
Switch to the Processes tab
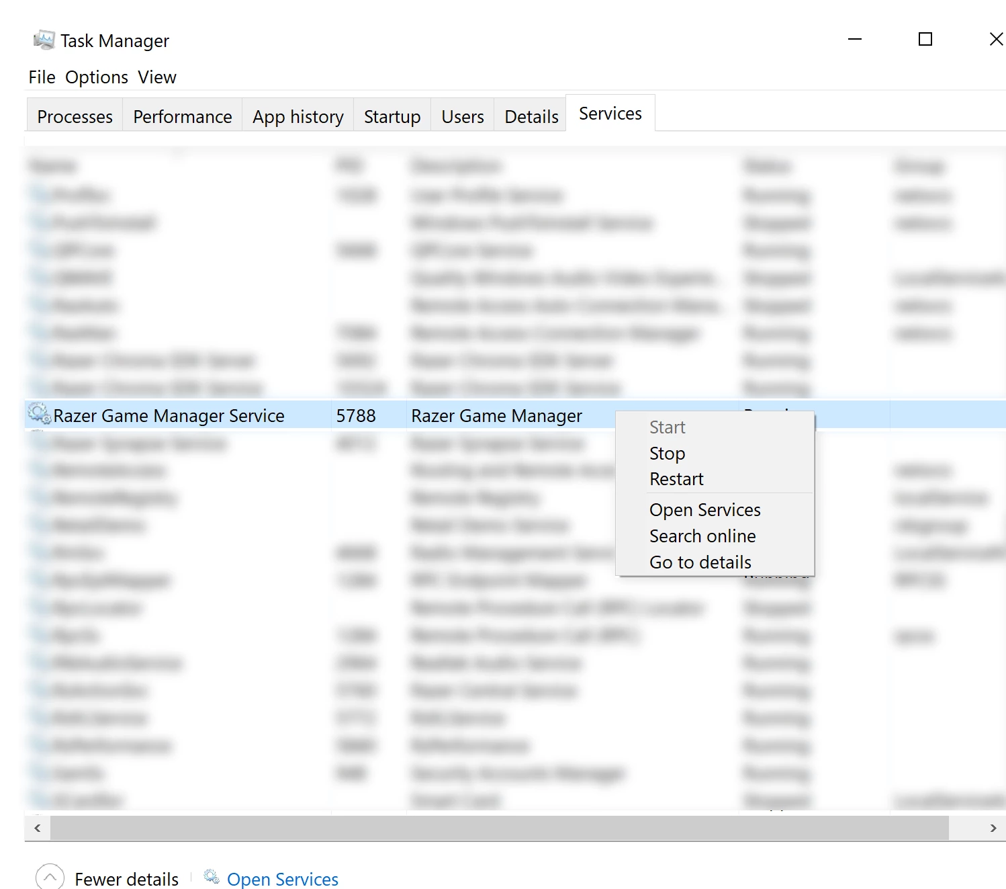coord(75,116)
